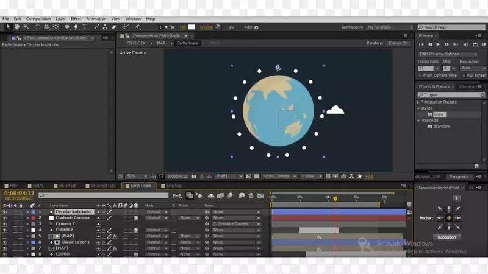Hide the Circular kotokoto layer
Image resolution: width=488 pixels, height=274 pixels.
pyautogui.click(x=5, y=212)
